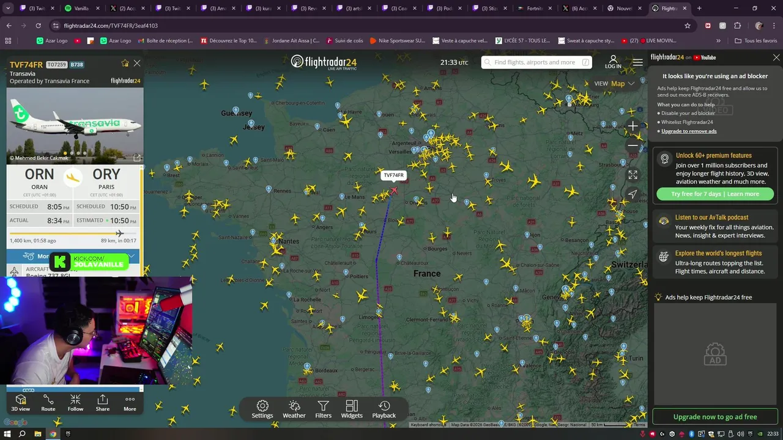Image resolution: width=783 pixels, height=440 pixels.
Task: Bookmark this page with the star icon
Action: pos(688,26)
